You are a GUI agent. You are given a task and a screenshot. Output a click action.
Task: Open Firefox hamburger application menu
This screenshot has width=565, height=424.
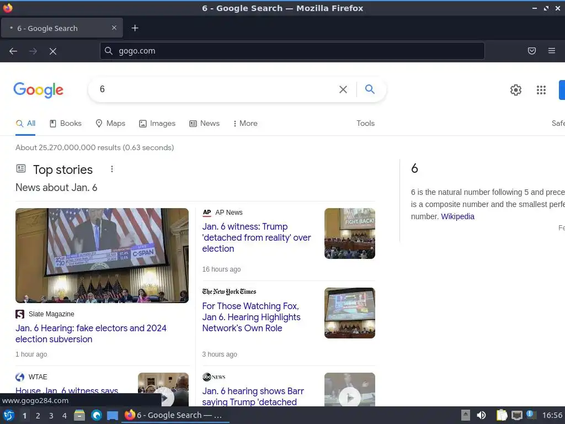pos(552,51)
